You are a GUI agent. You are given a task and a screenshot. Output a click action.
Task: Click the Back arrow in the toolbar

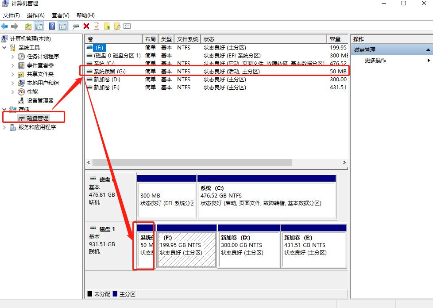(5, 26)
